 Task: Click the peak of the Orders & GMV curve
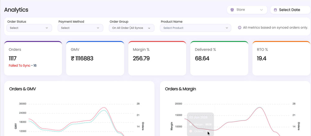click(104, 107)
